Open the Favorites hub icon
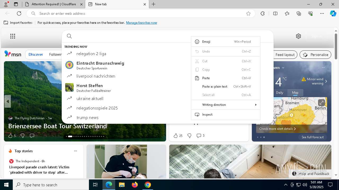 tap(287, 13)
